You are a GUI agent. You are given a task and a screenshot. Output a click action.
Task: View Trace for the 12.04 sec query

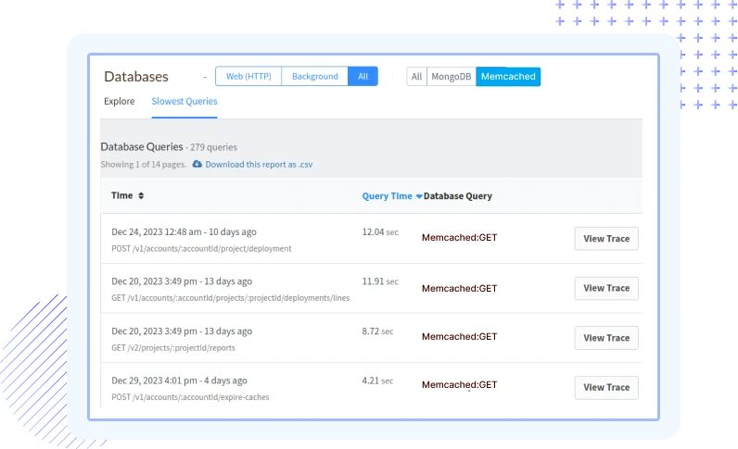tap(605, 239)
